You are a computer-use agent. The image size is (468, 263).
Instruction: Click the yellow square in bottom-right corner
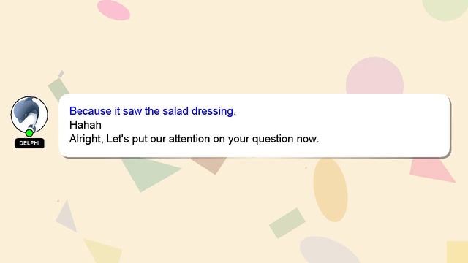click(457, 252)
